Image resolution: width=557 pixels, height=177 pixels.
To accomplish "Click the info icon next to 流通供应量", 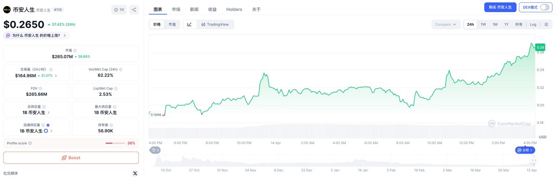I will [x=43, y=125].
